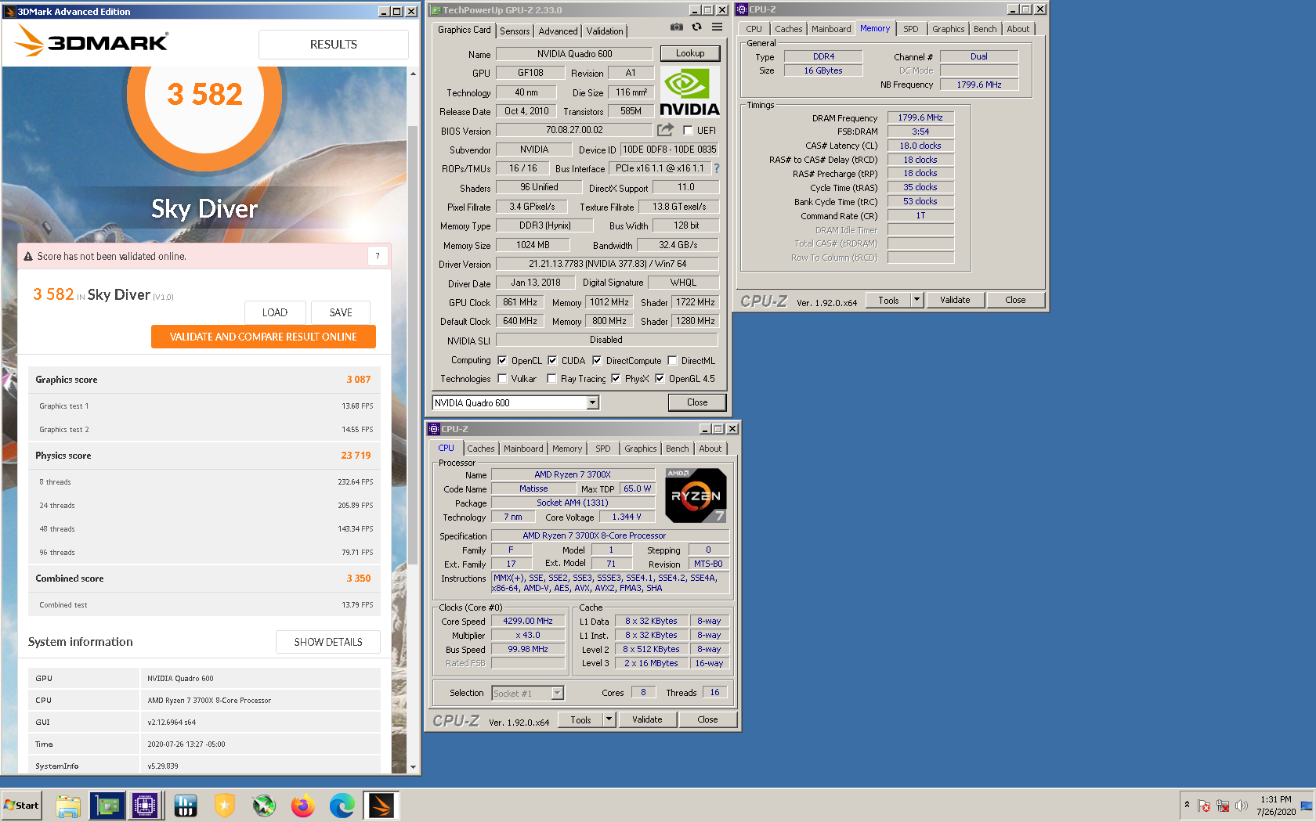The width and height of the screenshot is (1316, 822).
Task: Click the GPU name field NVIDIA Quadro 600
Action: [574, 54]
